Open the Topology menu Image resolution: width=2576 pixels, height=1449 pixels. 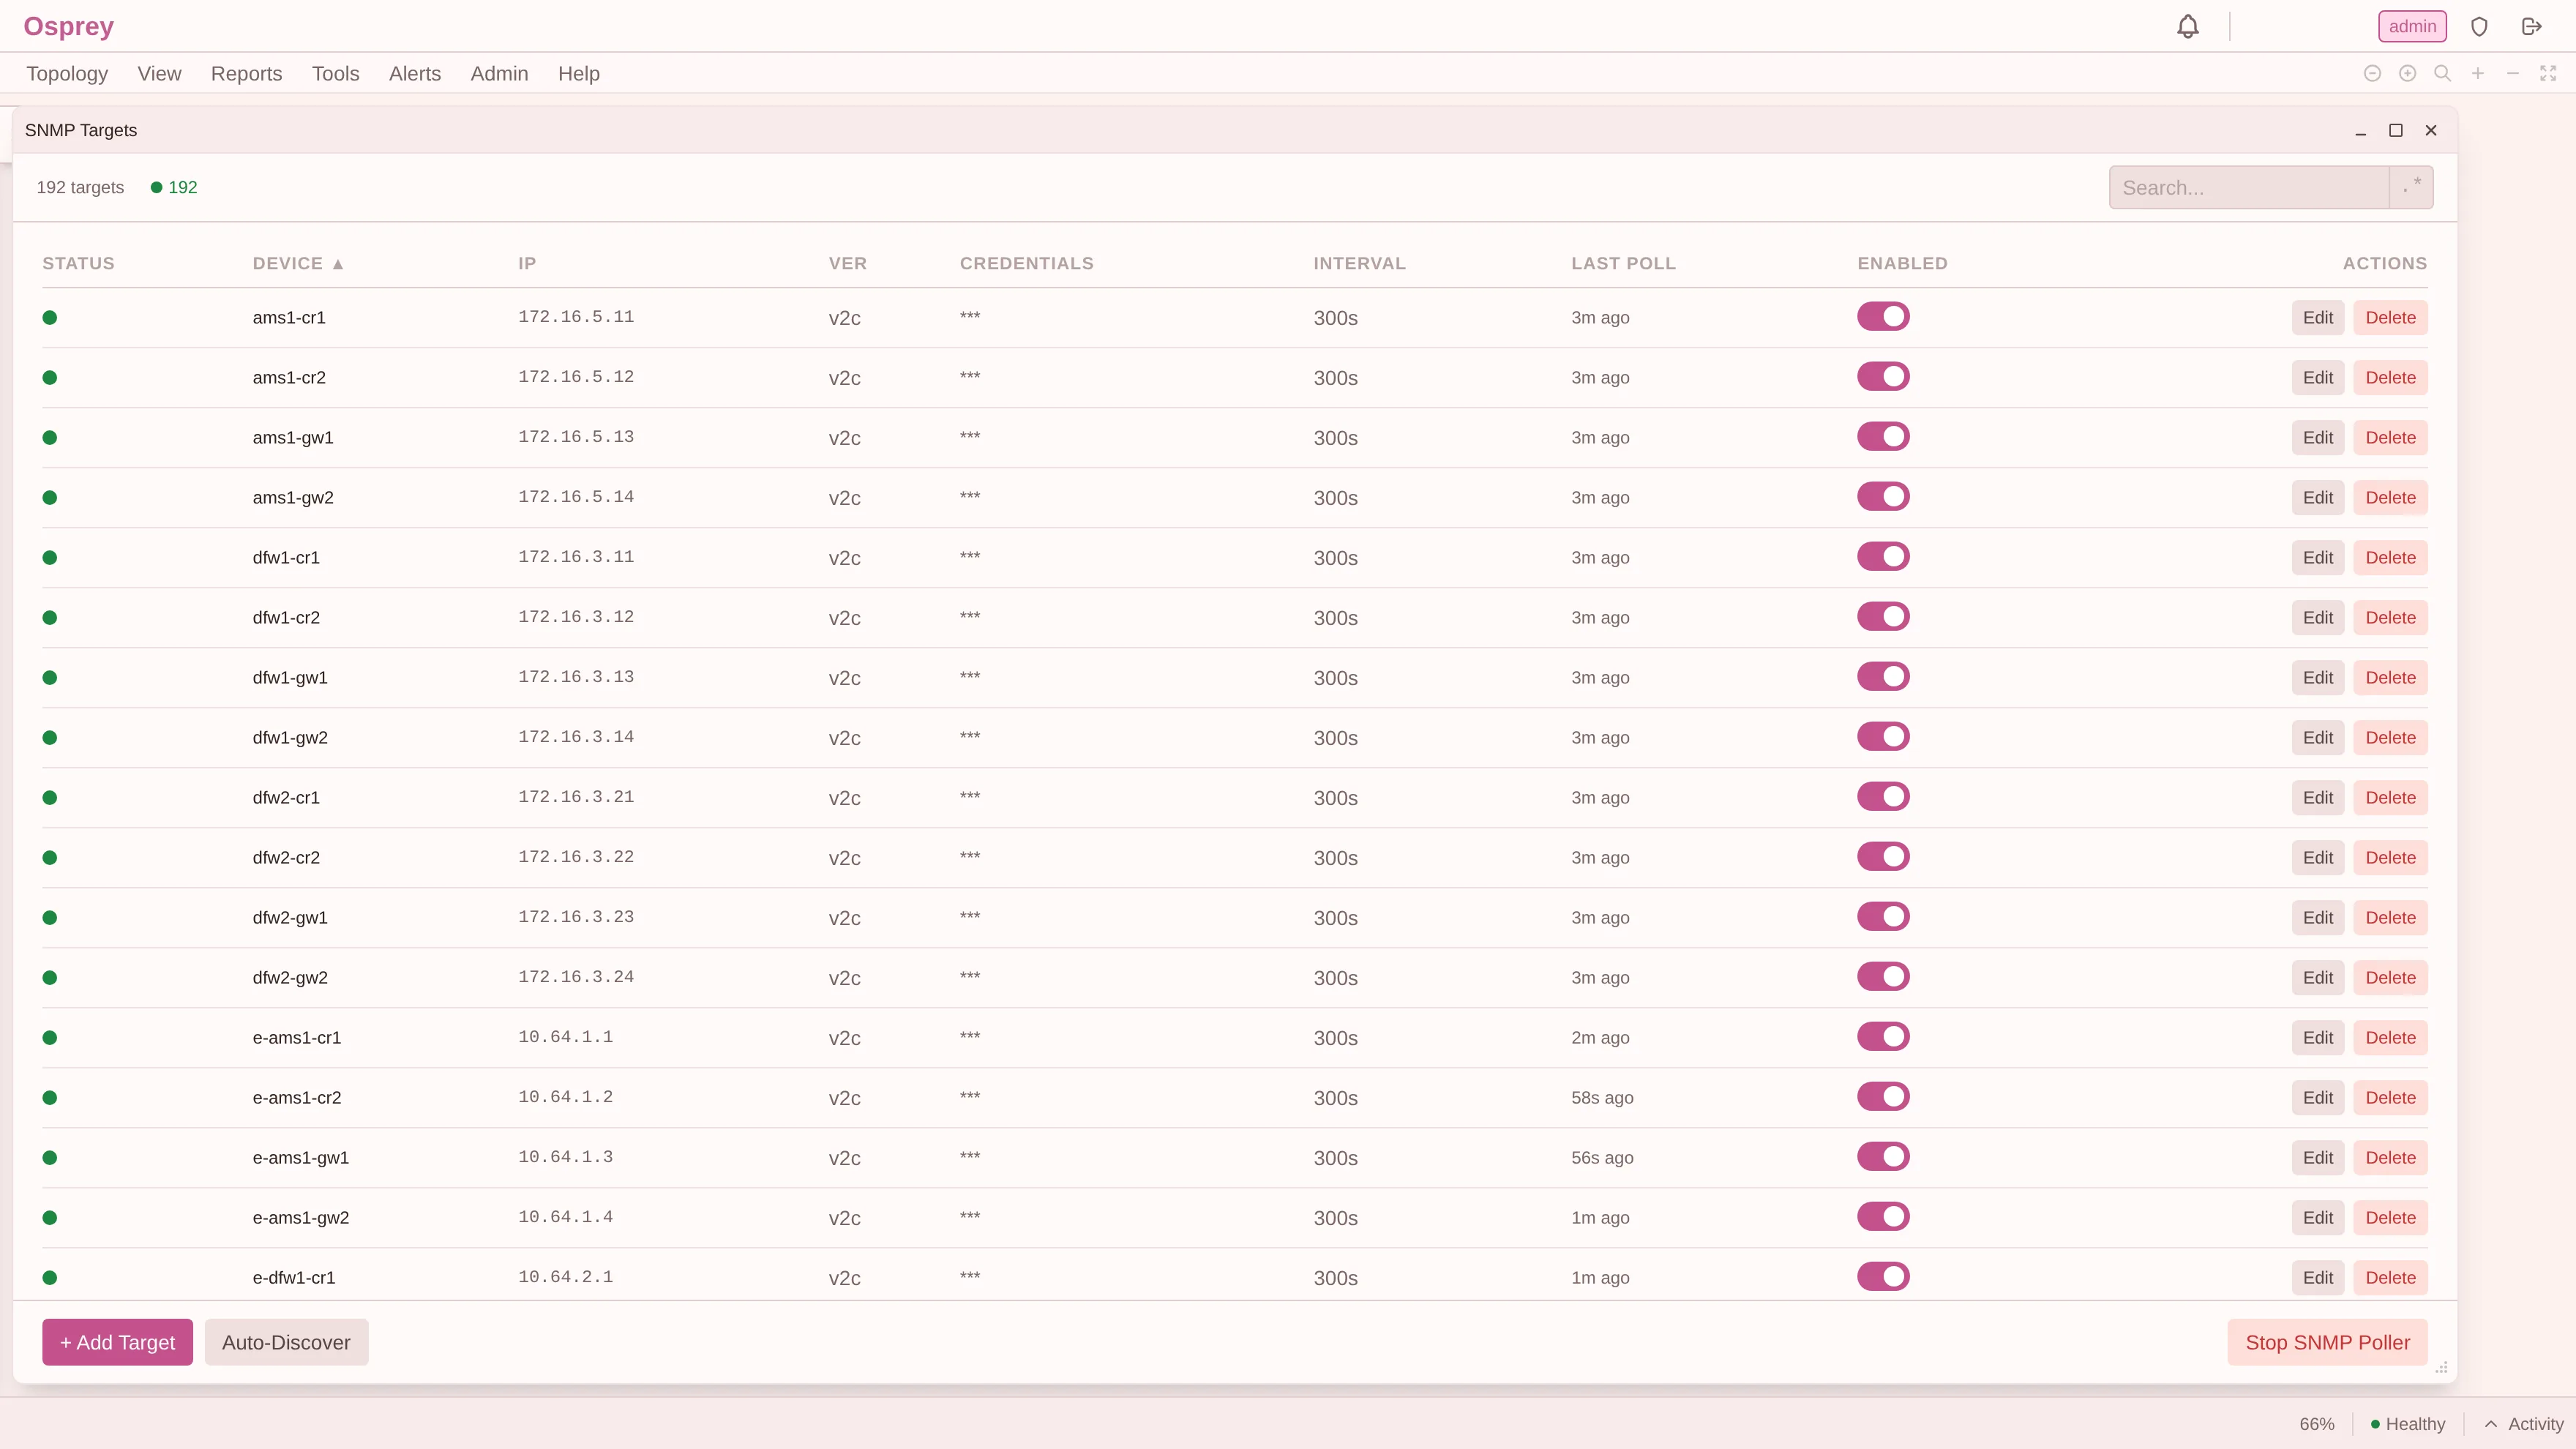(x=67, y=74)
